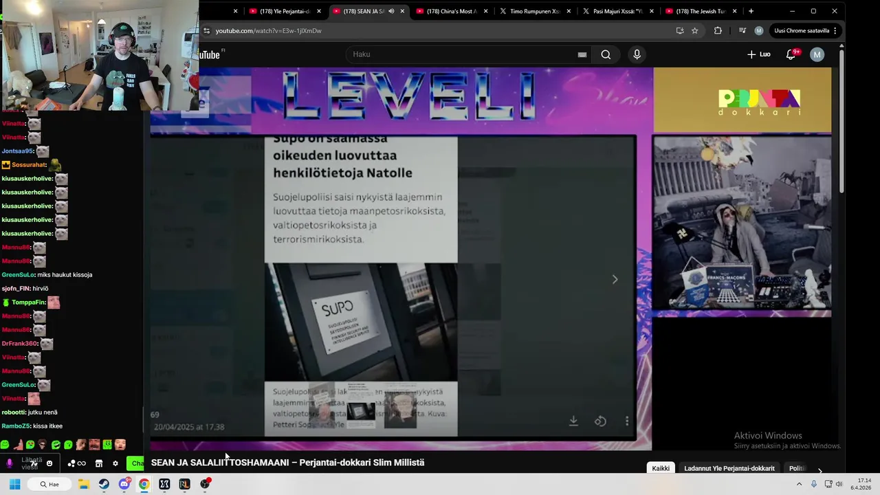Open Chrome extensions puzzle icon

coord(718,31)
